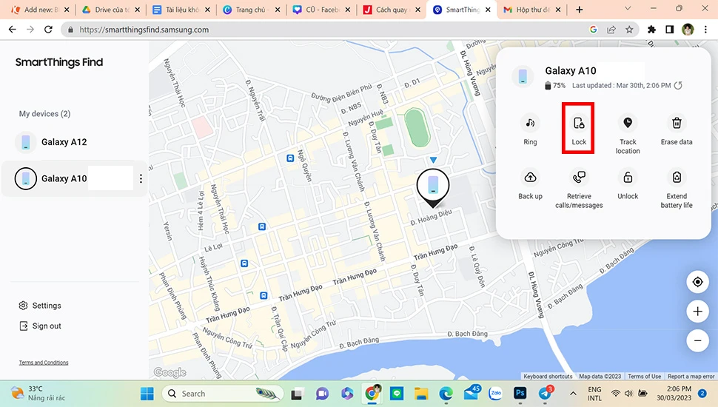Open Chrome three-dot menu

[705, 30]
